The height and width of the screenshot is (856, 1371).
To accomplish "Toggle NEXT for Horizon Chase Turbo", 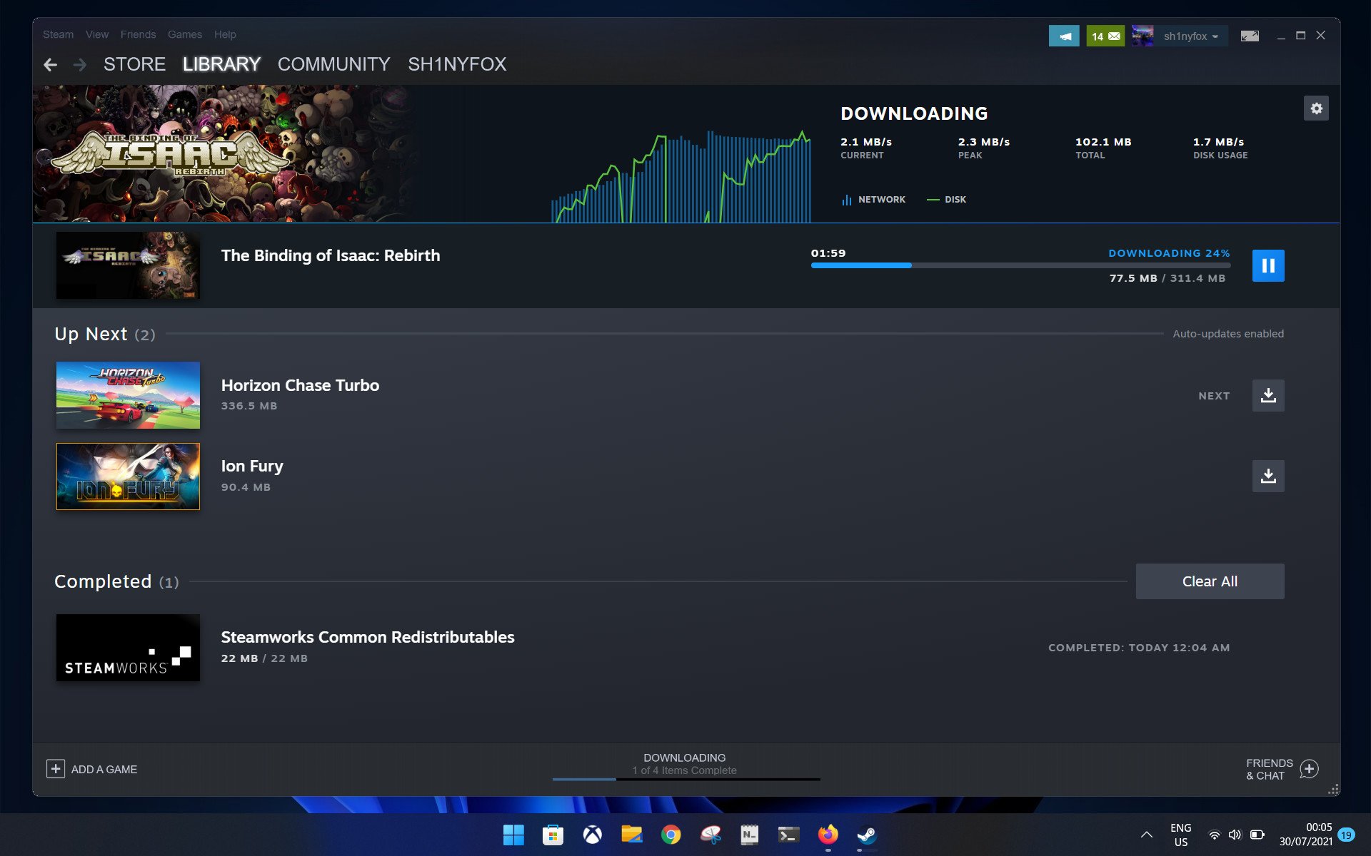I will tap(1213, 394).
